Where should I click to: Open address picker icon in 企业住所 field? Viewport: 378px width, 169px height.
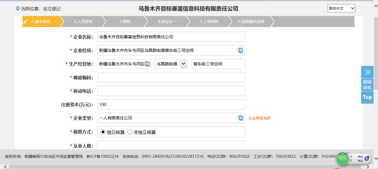240,50
